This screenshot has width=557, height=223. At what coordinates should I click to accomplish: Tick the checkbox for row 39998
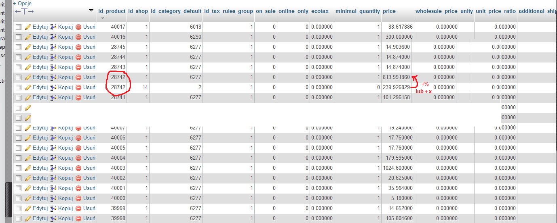pos(19,219)
